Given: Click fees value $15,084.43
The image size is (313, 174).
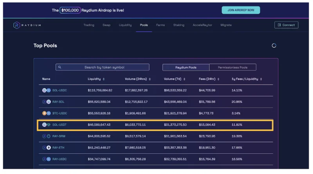Looking at the screenshot, I should pyautogui.click(x=207, y=124).
